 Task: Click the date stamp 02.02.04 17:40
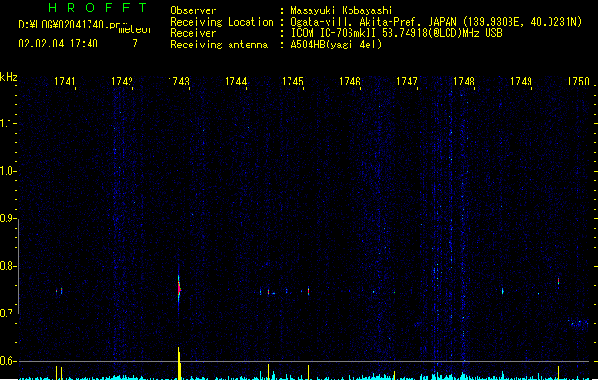pyautogui.click(x=58, y=44)
